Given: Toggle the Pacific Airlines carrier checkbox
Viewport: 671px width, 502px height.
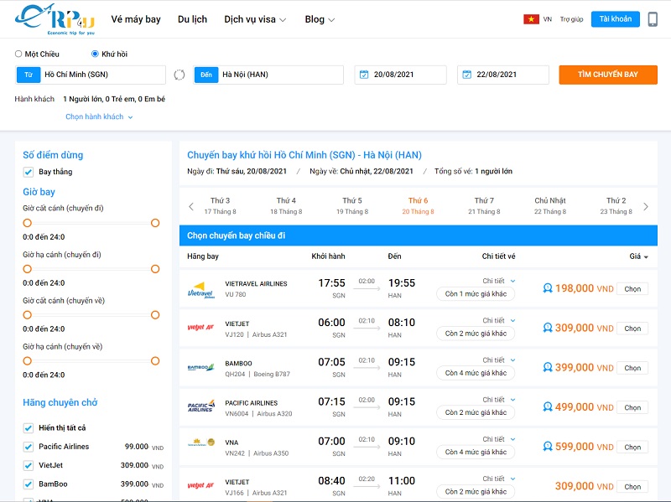Looking at the screenshot, I should [29, 447].
